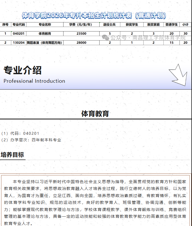The height and width of the screenshot is (226, 192).
Task: Select the 序号 column header
Action: coord(5,25)
